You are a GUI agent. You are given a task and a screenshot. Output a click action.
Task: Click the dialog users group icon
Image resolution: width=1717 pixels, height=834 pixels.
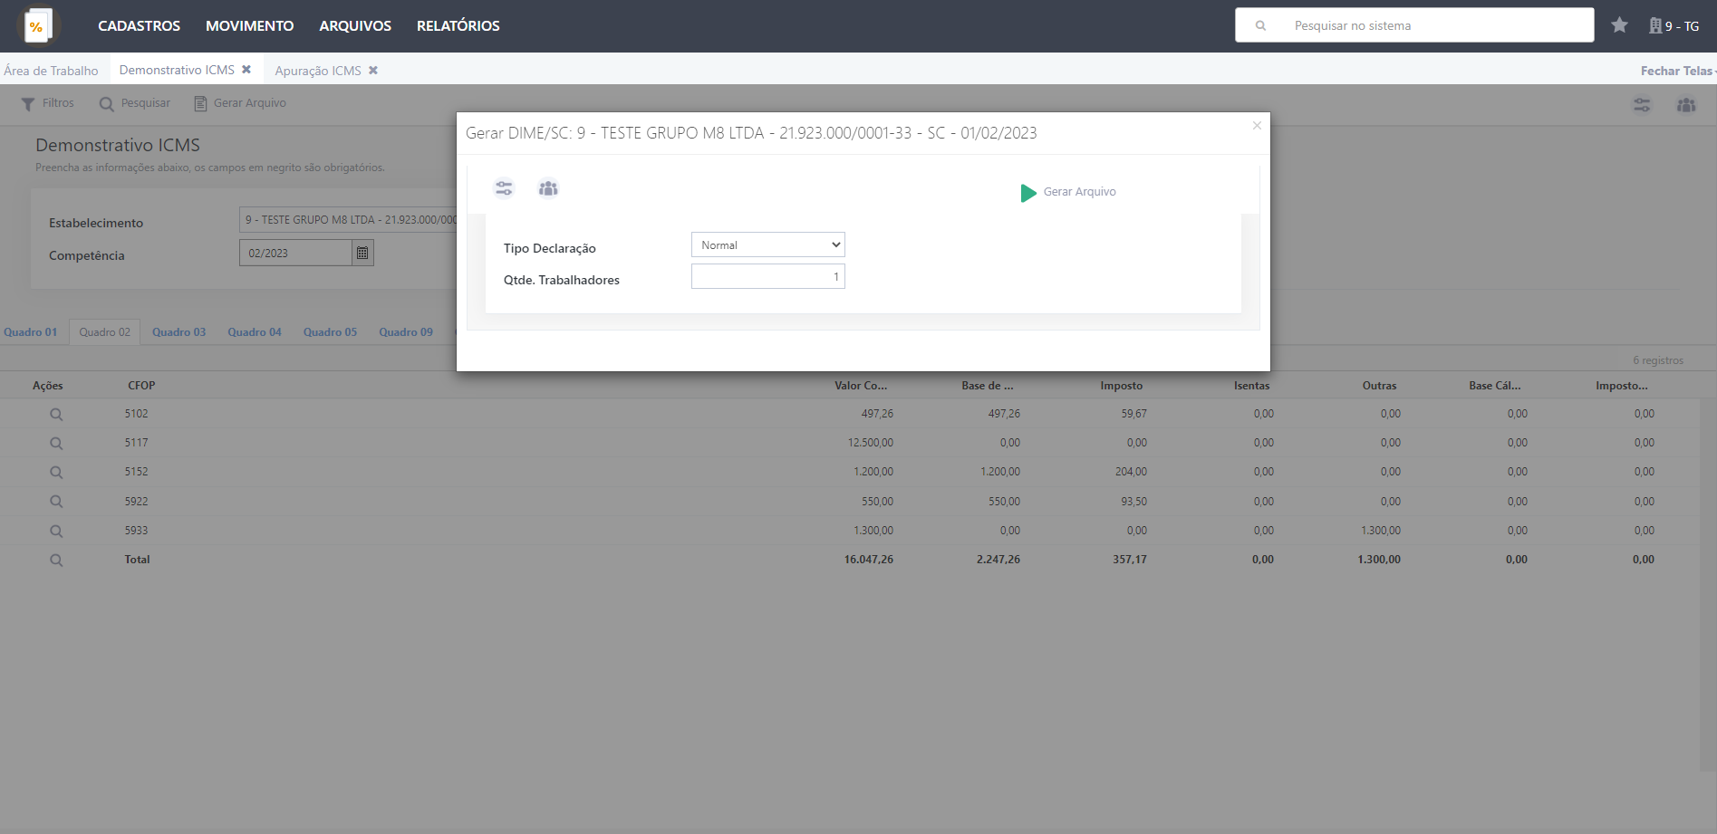[x=548, y=188]
